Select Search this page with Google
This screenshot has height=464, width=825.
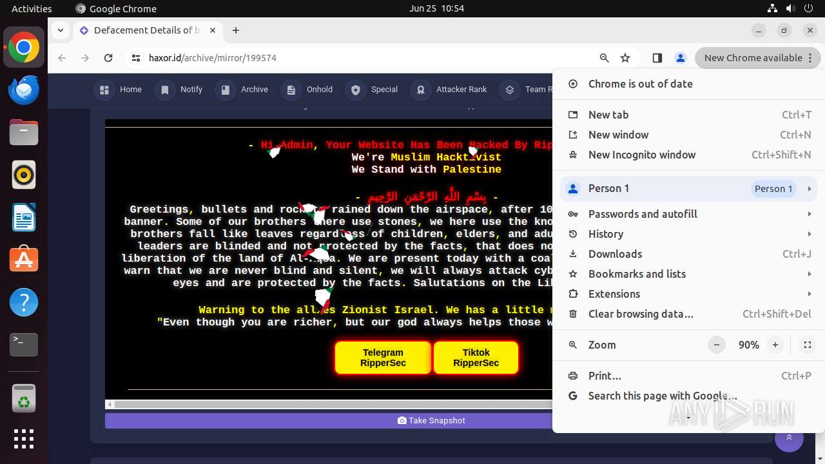point(688,396)
